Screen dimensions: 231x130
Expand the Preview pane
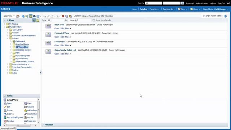[43, 125]
